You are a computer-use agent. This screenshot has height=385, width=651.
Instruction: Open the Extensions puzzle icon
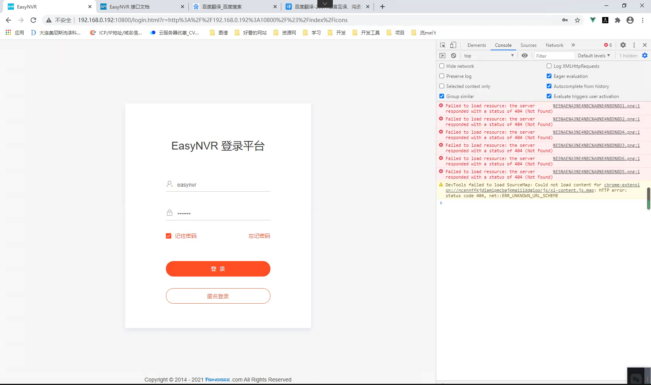pos(618,20)
